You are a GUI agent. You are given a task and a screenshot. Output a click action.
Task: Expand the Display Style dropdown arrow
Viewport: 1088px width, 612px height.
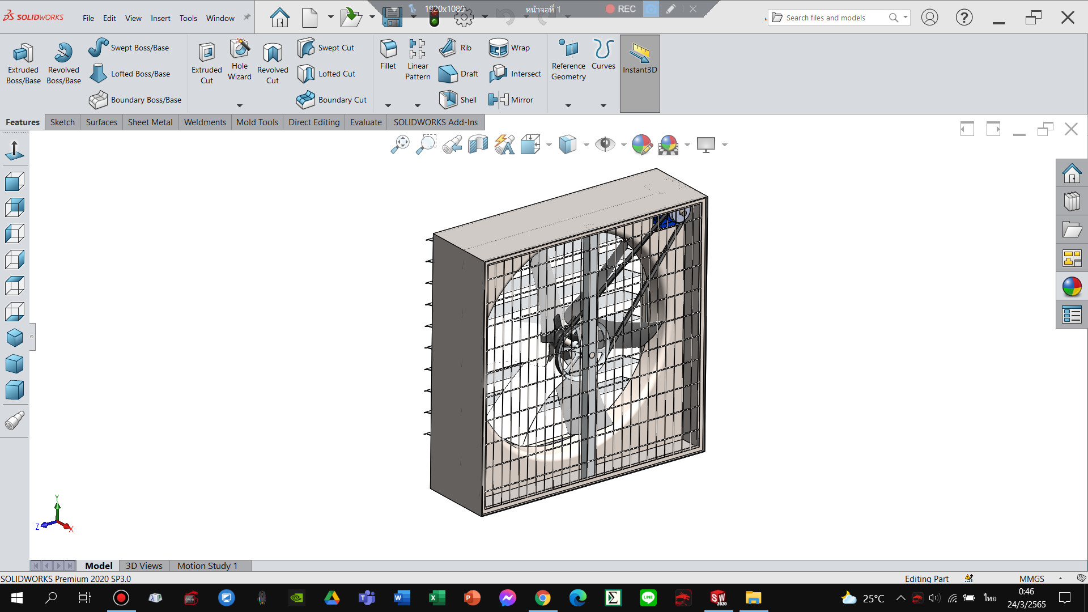tap(586, 144)
